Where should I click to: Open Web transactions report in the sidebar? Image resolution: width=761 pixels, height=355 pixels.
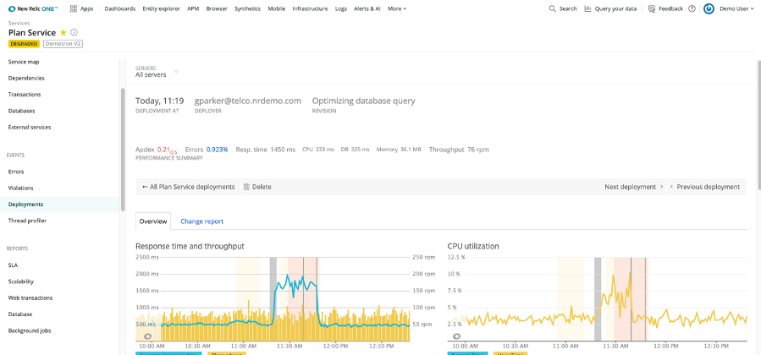pyautogui.click(x=30, y=298)
